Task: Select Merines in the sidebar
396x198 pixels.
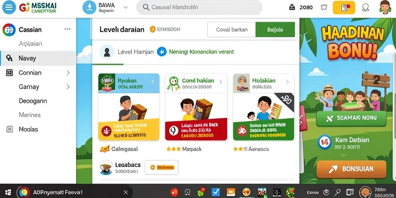Action: coord(30,115)
